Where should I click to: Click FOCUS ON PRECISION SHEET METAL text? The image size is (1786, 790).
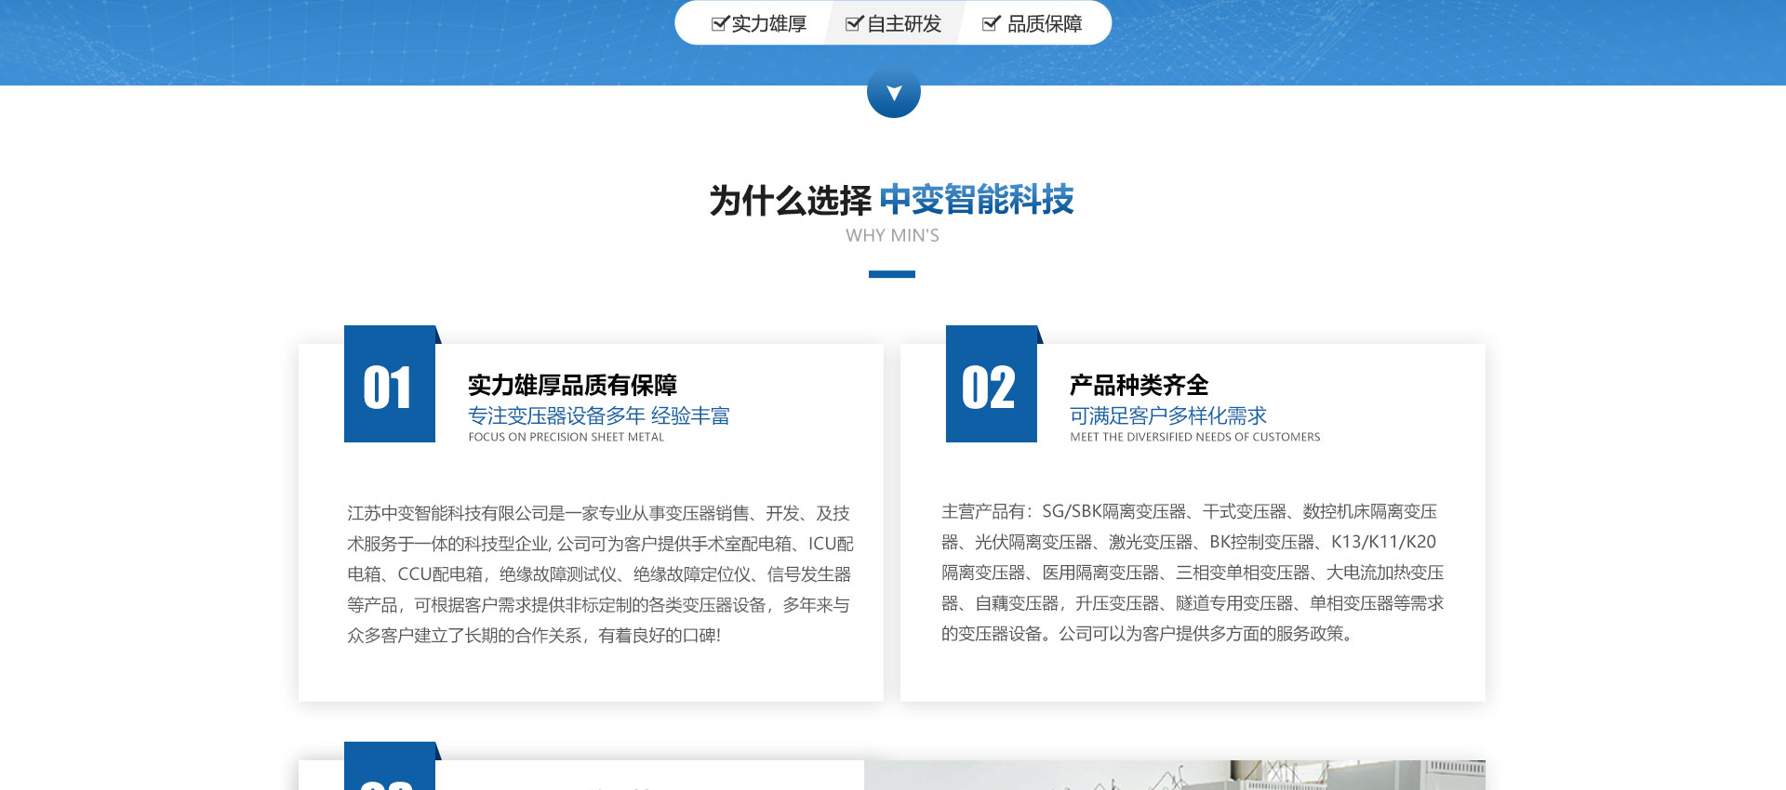(x=566, y=437)
